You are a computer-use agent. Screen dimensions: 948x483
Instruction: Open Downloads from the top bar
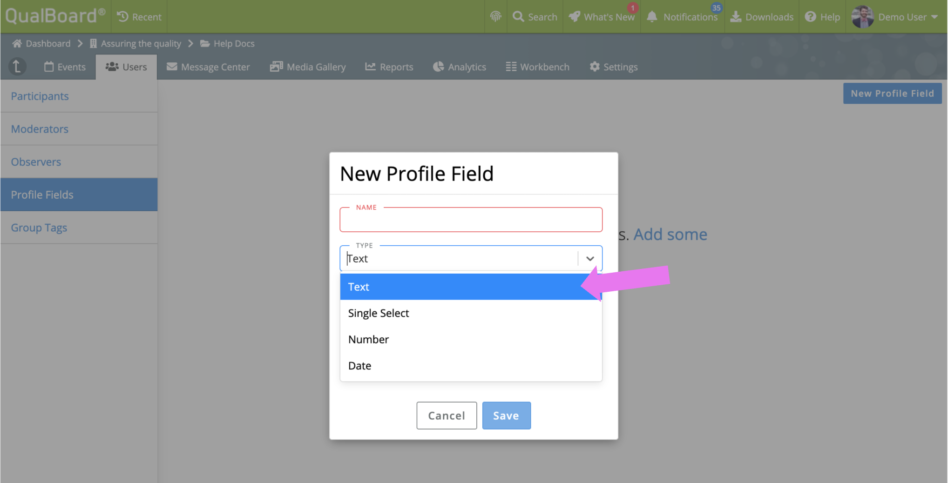tap(762, 17)
